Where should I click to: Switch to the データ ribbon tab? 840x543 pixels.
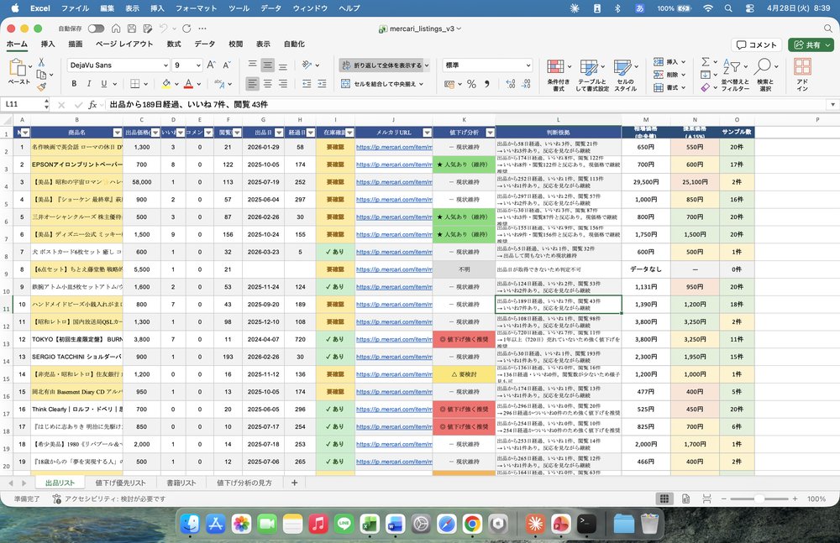click(x=205, y=44)
